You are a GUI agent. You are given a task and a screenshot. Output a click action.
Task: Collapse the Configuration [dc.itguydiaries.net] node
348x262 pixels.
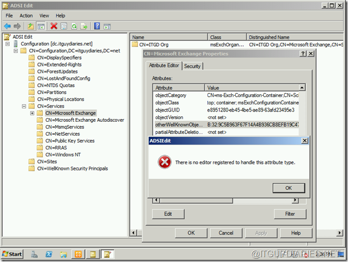click(8, 44)
